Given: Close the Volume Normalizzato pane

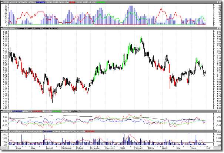Looking at the screenshot, I should point(221,131).
